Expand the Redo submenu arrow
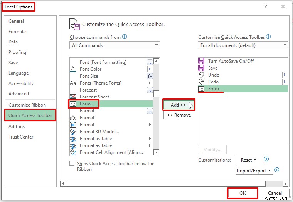The height and width of the screenshot is (202, 293). [285, 82]
